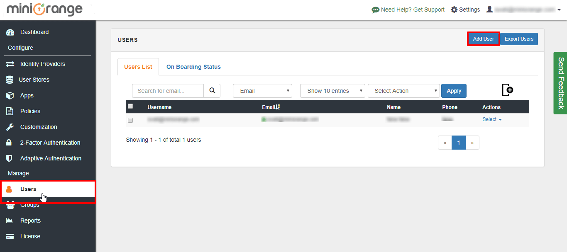Click the miniOrange logo
Viewport: 567px width, 252px height.
(44, 9)
